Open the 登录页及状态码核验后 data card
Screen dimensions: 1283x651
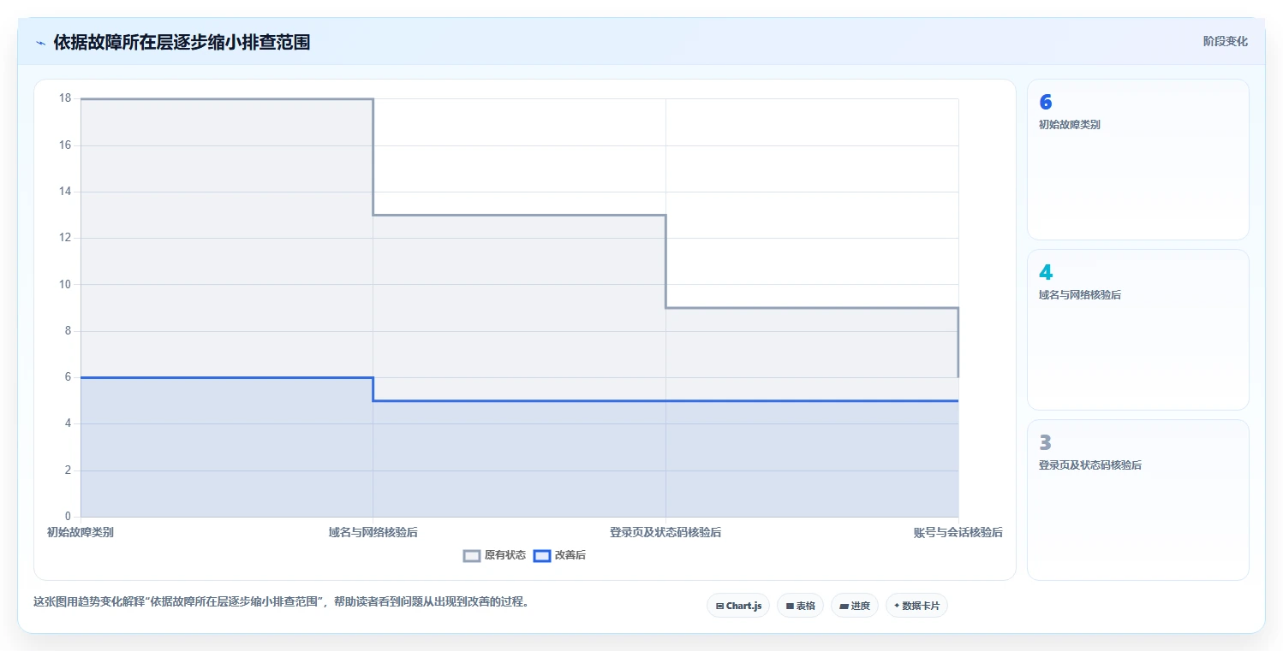click(x=1137, y=500)
